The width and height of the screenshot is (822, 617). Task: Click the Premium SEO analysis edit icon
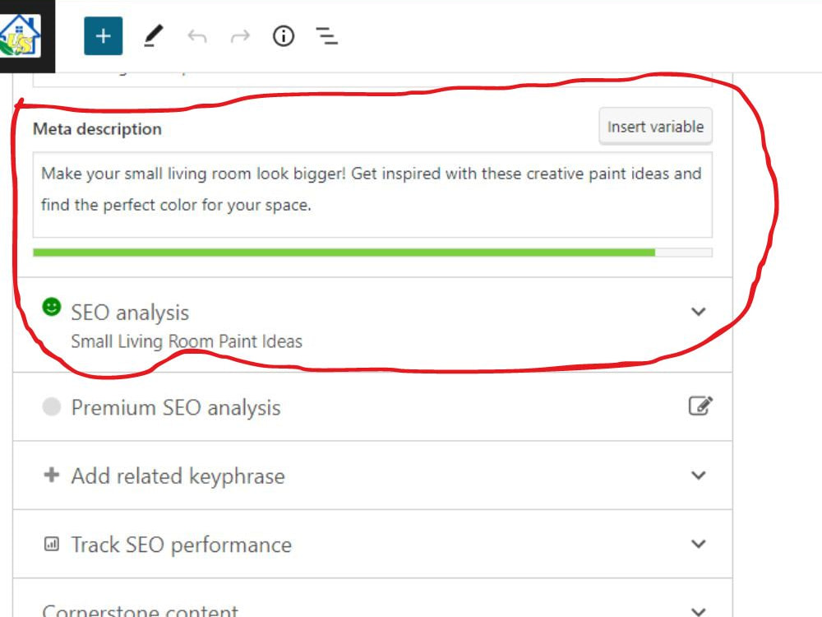[x=700, y=406]
